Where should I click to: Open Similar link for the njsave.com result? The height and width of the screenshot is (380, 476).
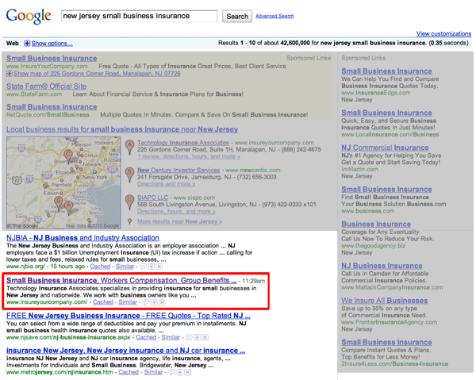171,337
